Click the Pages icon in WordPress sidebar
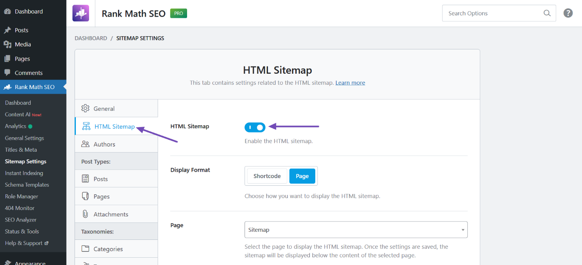Image resolution: width=582 pixels, height=265 pixels. coord(7,59)
